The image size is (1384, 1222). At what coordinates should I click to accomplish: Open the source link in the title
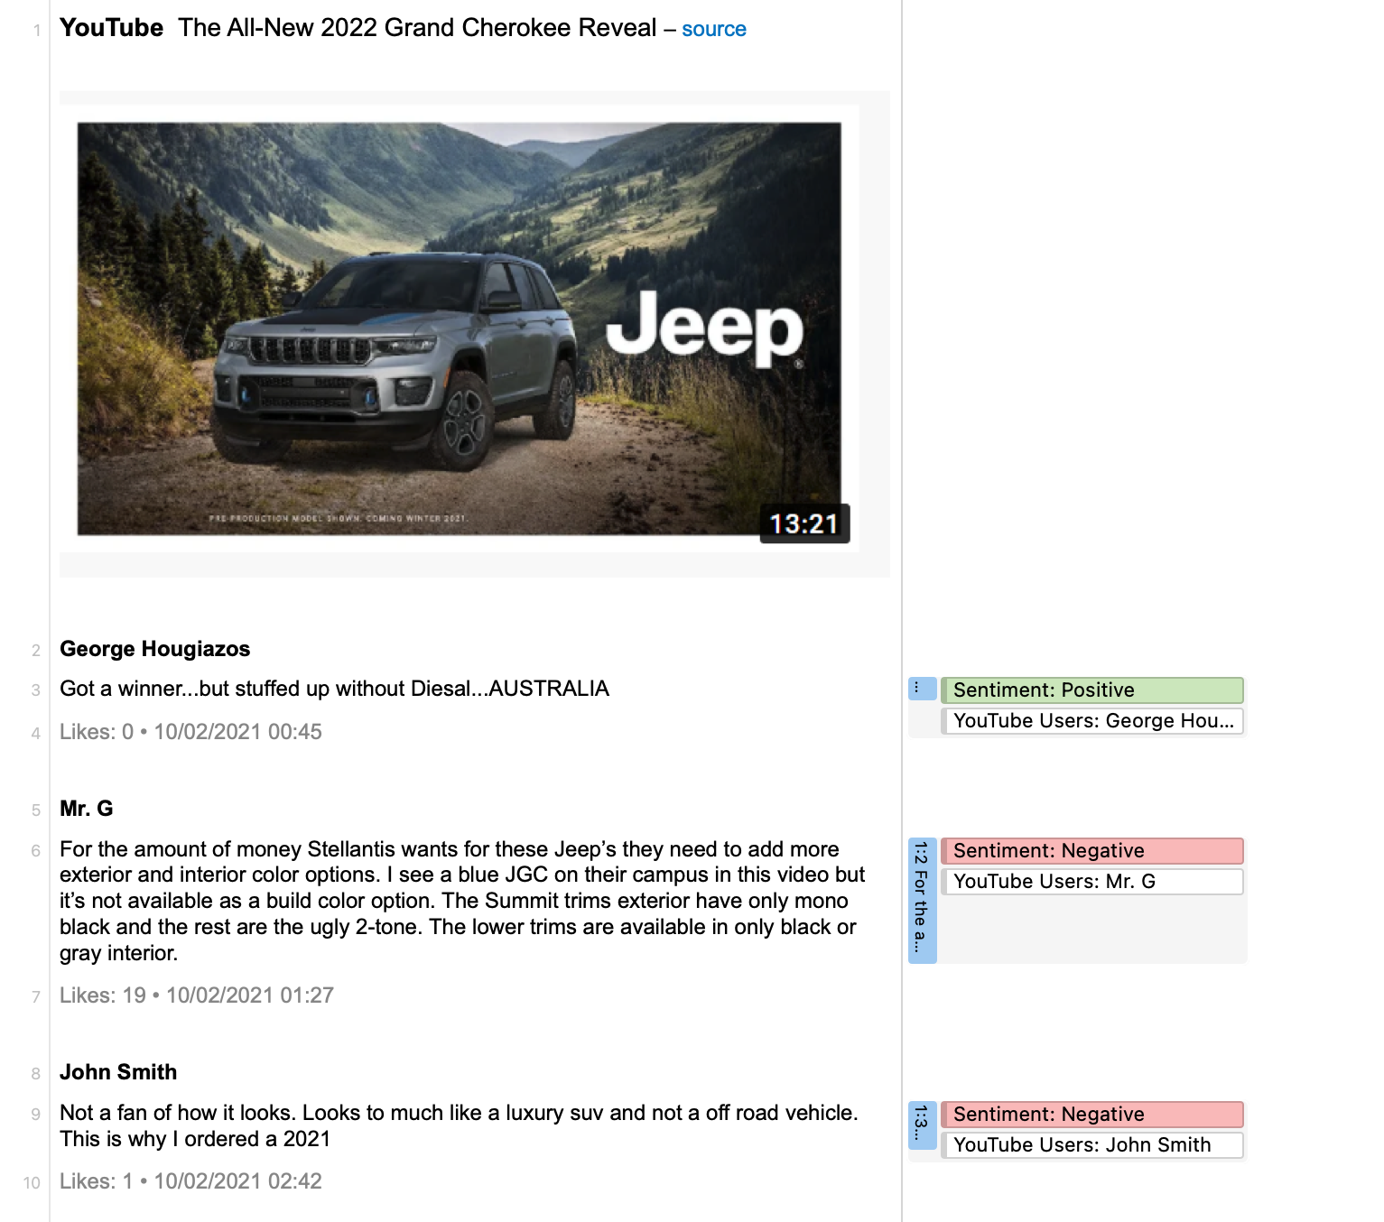(713, 29)
